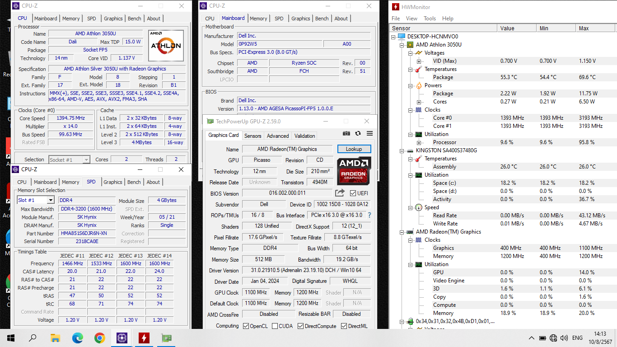Click the BIOS Version field 016.002.000.011
This screenshot has width=617, height=347.
(287, 193)
